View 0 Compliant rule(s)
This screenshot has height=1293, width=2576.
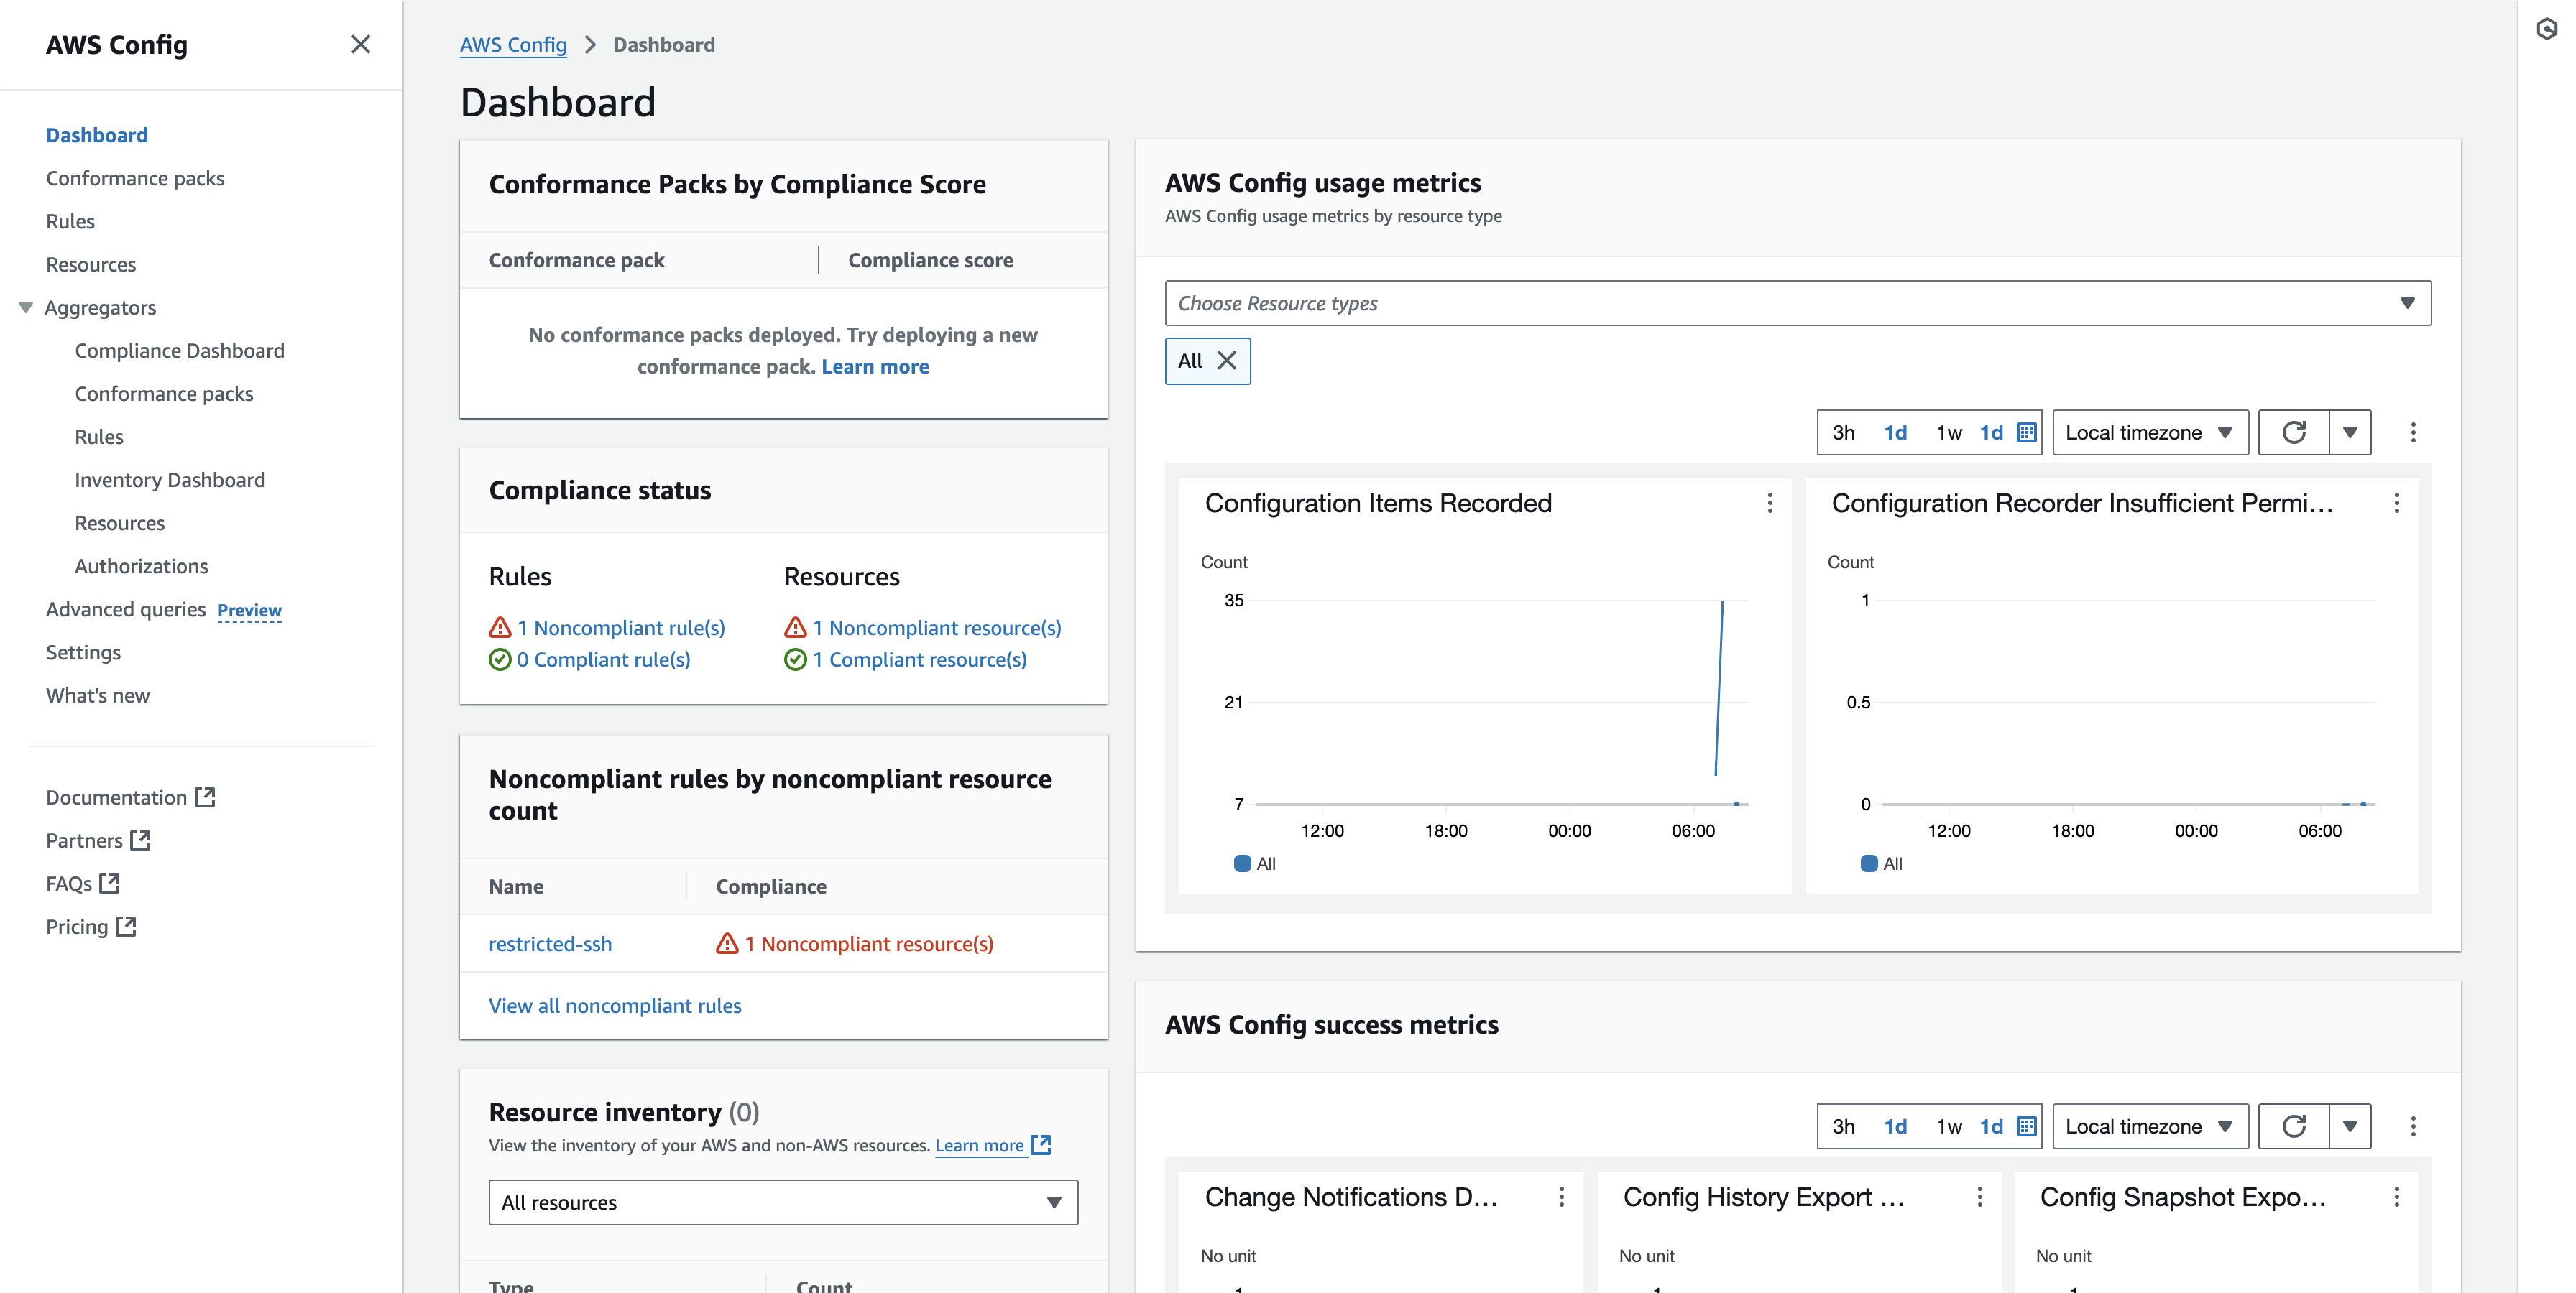tap(603, 659)
